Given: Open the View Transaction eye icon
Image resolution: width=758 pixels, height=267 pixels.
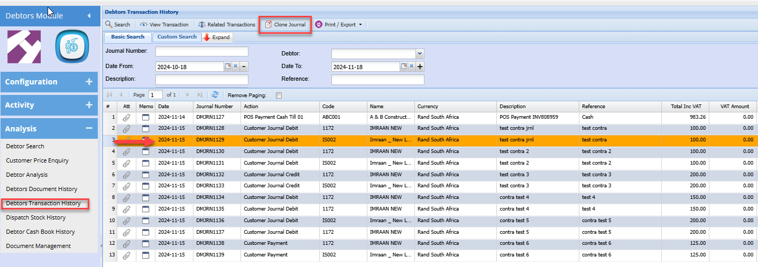Looking at the screenshot, I should point(144,25).
